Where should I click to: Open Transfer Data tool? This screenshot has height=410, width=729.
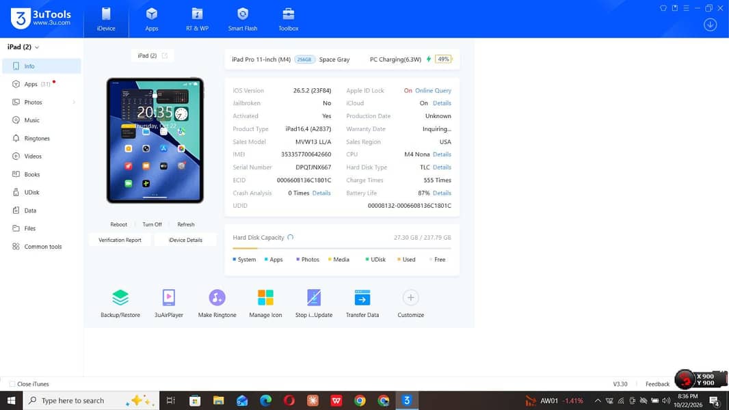(362, 303)
